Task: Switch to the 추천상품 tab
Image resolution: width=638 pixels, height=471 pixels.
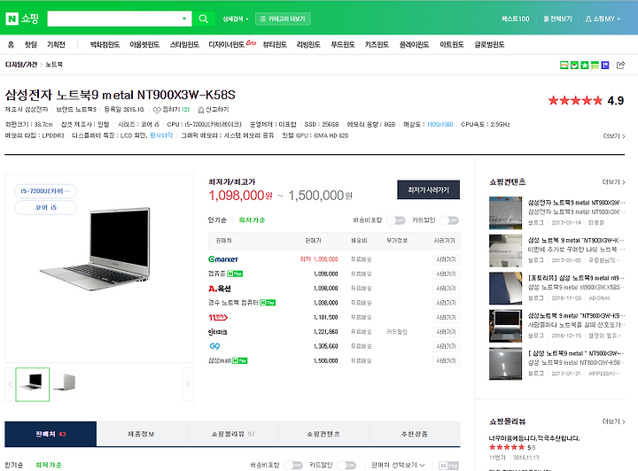Action: tap(415, 434)
